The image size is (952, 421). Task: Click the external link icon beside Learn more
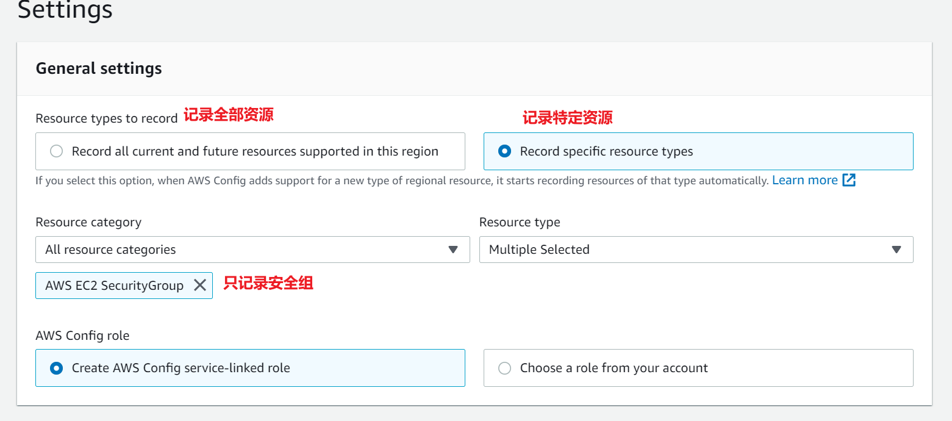pos(849,180)
